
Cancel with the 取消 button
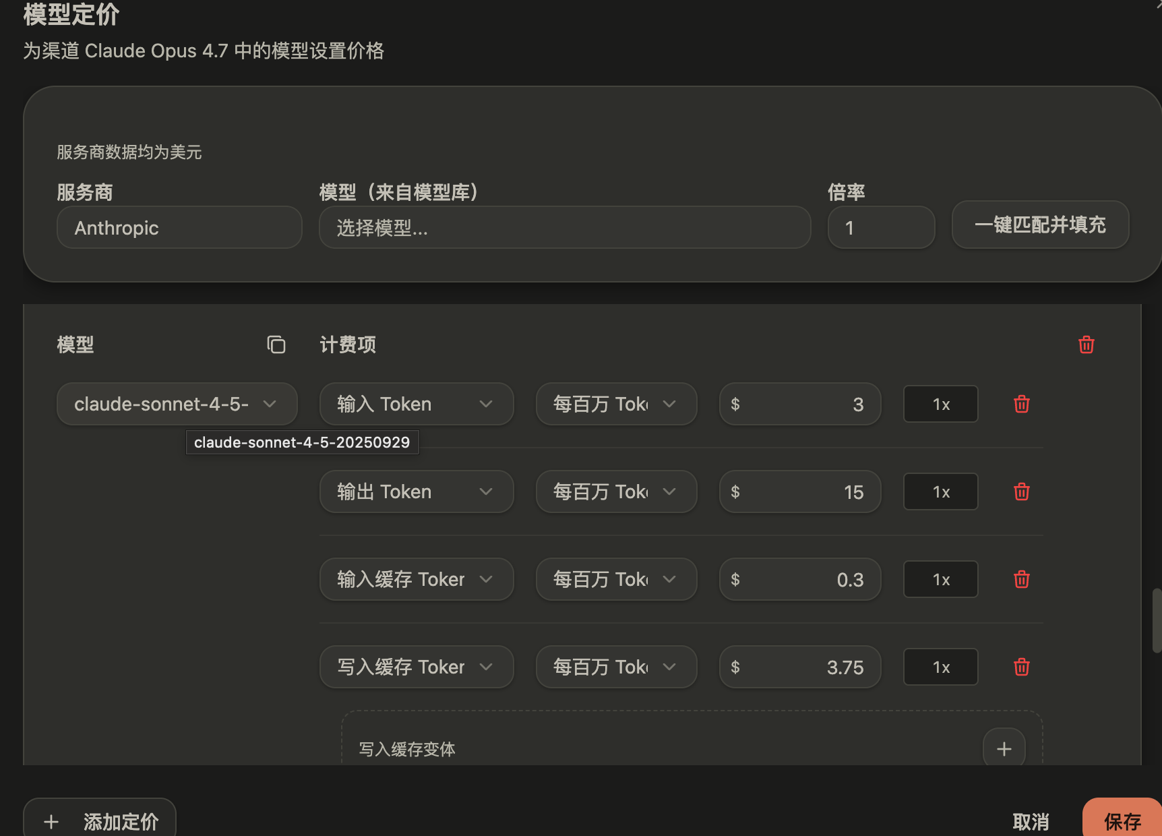1031,821
